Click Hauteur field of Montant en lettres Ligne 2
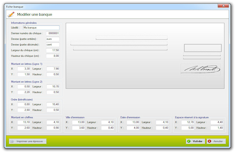 click(53, 92)
